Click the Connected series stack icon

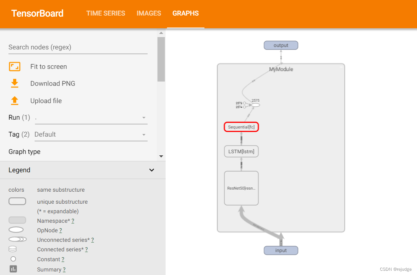(x=12, y=249)
